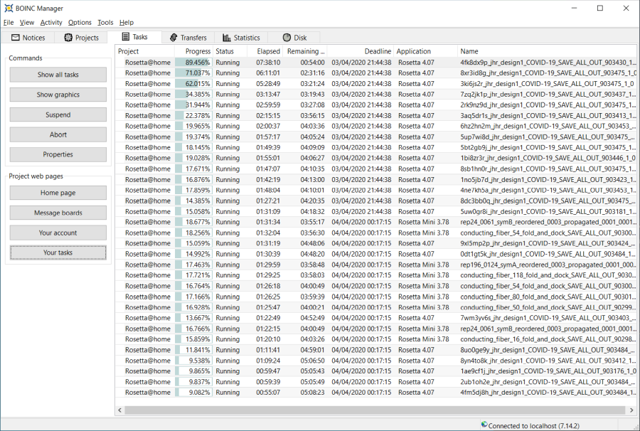Viewport: 640px width, 431px height.
Task: Click the 89.456% progress bar
Action: (x=193, y=63)
